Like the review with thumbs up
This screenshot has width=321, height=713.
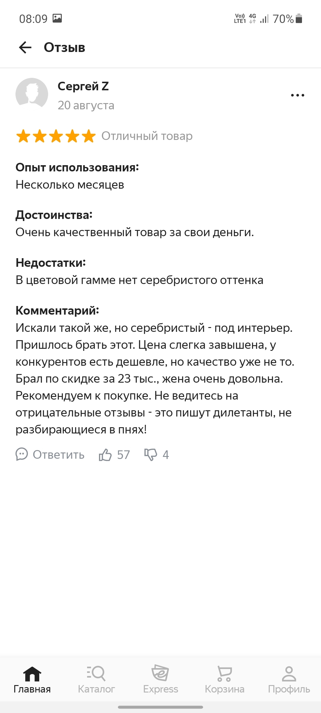point(105,455)
